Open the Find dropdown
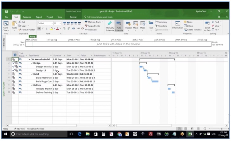 click(x=221, y=22)
